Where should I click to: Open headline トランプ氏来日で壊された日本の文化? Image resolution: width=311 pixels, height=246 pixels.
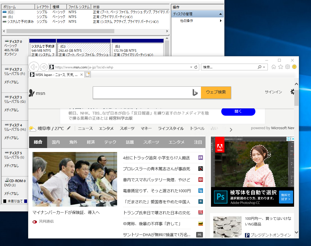point(157,213)
